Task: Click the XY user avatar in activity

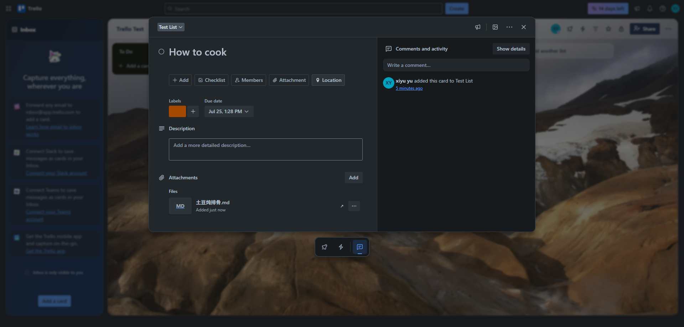Action: pyautogui.click(x=389, y=83)
